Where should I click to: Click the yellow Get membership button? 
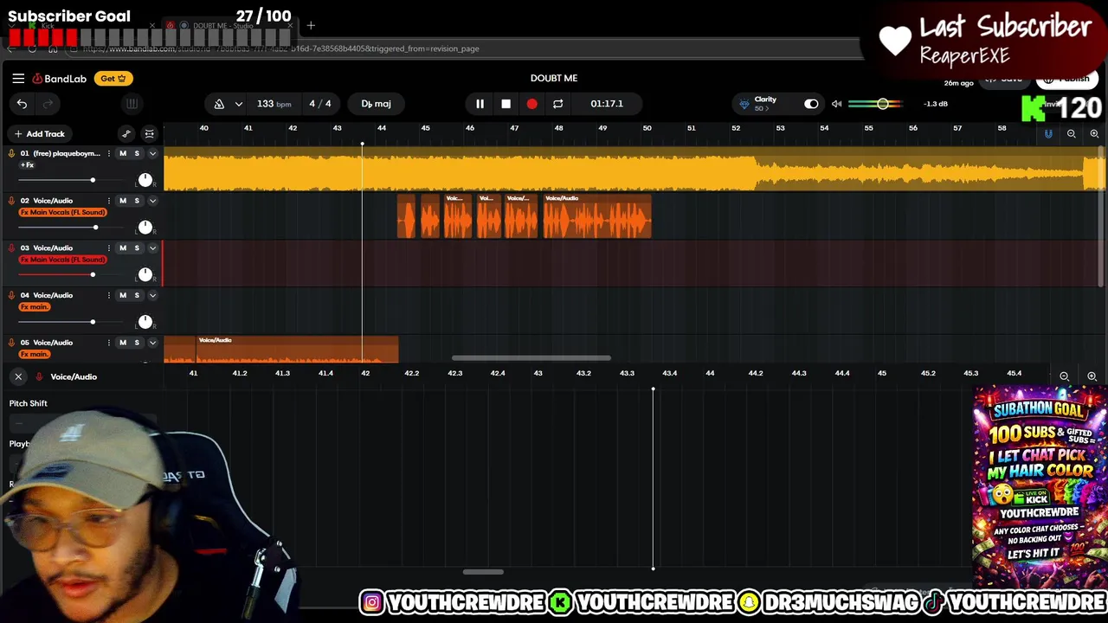113,79
